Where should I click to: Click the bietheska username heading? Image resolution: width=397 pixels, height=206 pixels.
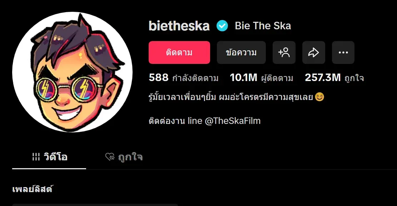179,26
